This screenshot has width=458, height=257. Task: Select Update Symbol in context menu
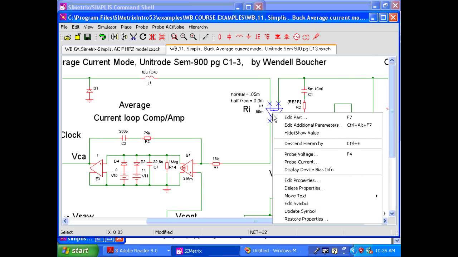pos(328,211)
